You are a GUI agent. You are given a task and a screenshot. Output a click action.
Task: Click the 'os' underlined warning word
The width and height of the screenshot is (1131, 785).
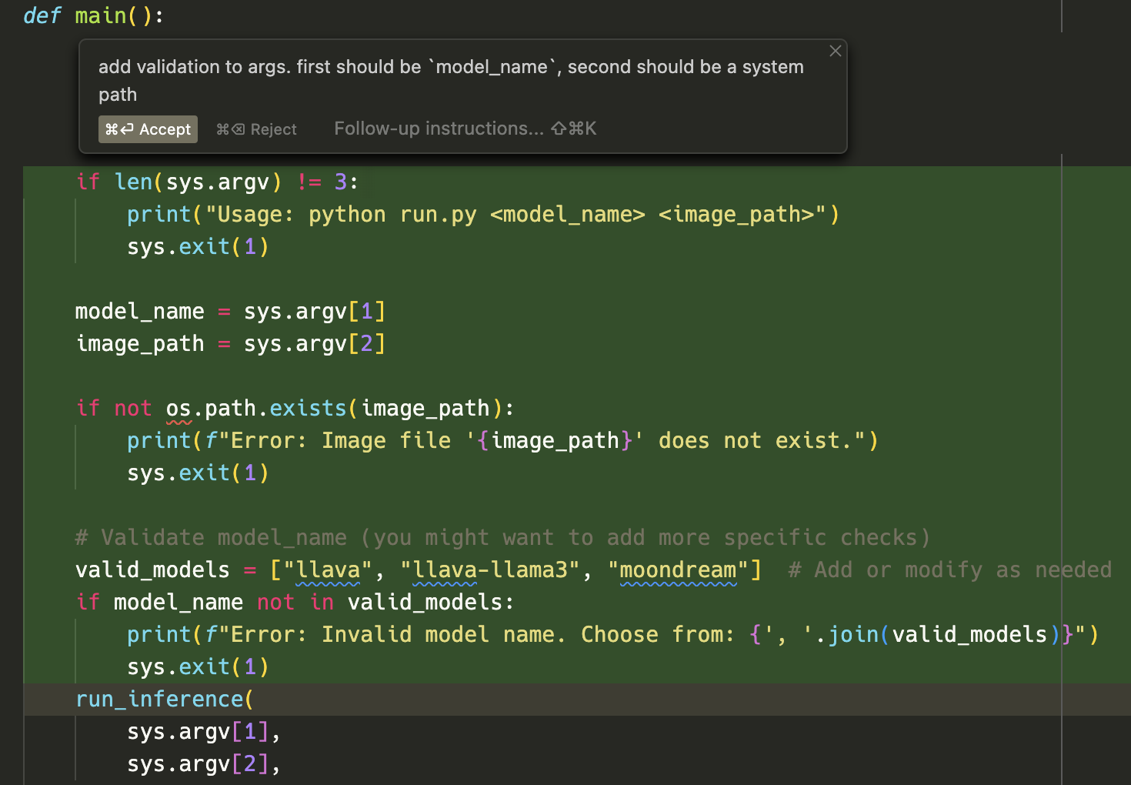[x=178, y=409]
